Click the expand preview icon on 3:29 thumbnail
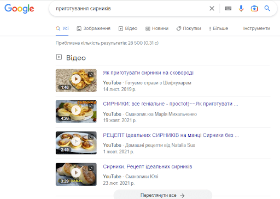 91,168
